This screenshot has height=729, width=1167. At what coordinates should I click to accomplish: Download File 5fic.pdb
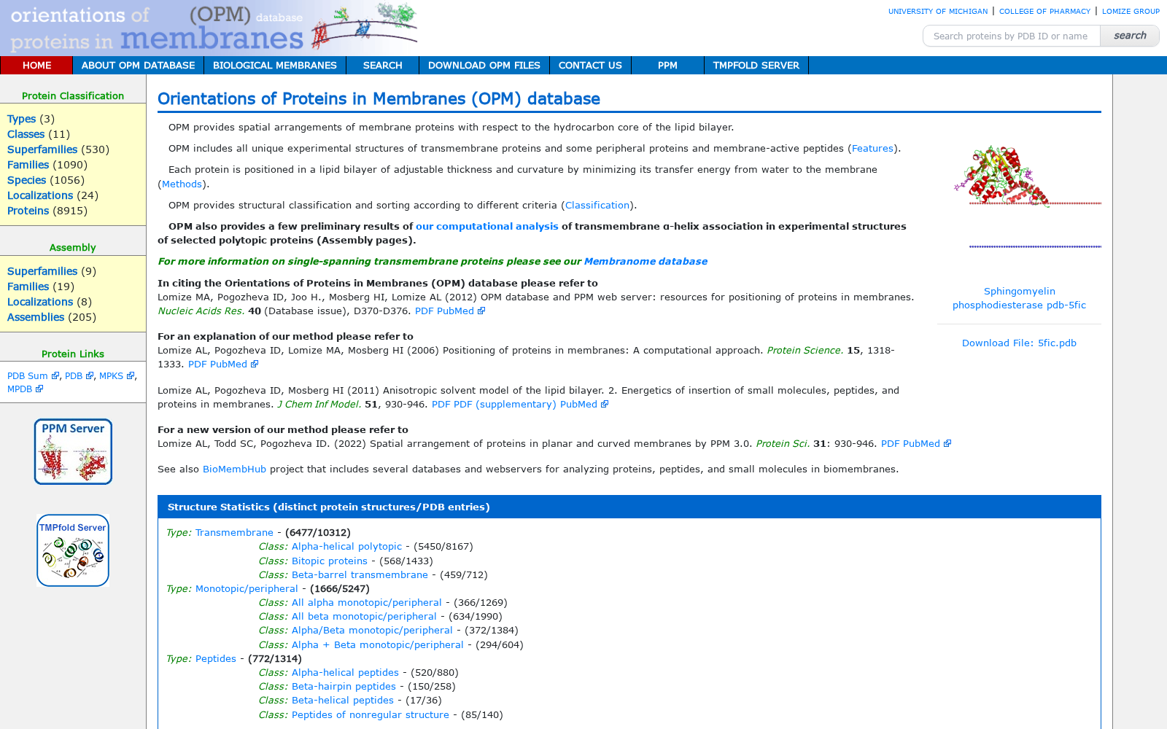tap(1019, 343)
